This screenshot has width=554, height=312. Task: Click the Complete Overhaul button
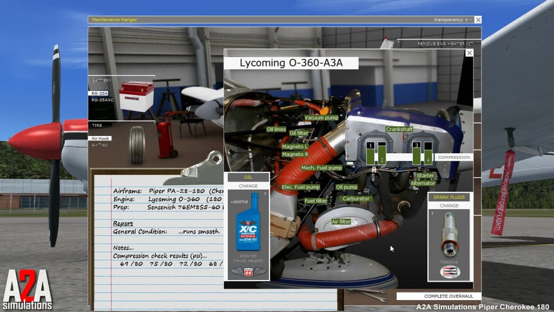tap(438, 296)
